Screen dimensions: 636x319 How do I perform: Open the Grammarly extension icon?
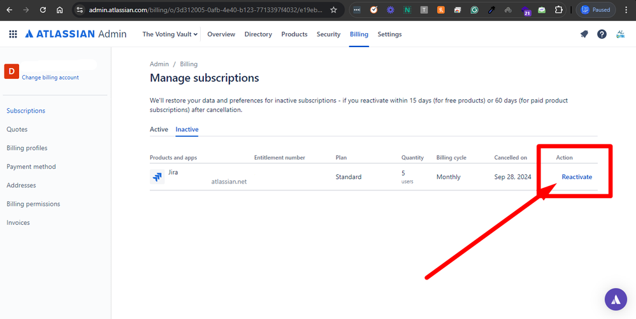[x=474, y=10]
